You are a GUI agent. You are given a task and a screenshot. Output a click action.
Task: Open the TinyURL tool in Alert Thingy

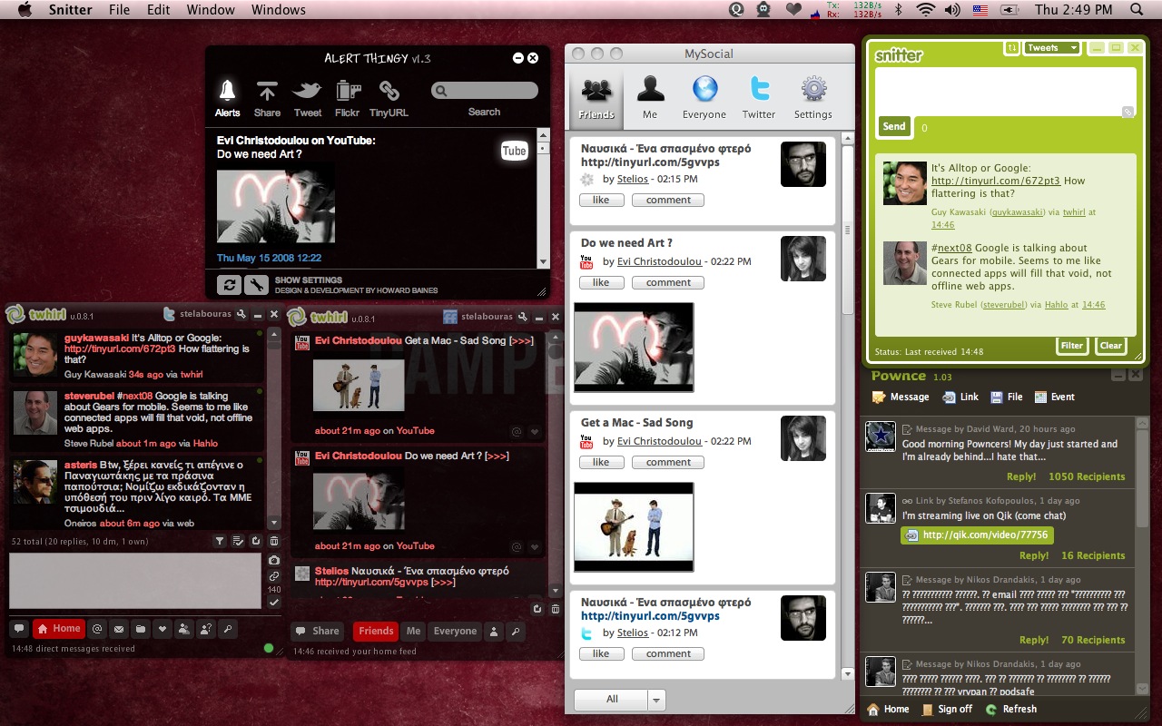tap(389, 98)
